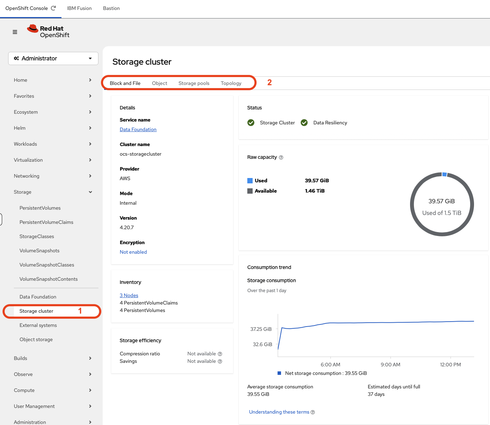Open the Understanding these terms link
This screenshot has height=425, width=490.
[279, 412]
